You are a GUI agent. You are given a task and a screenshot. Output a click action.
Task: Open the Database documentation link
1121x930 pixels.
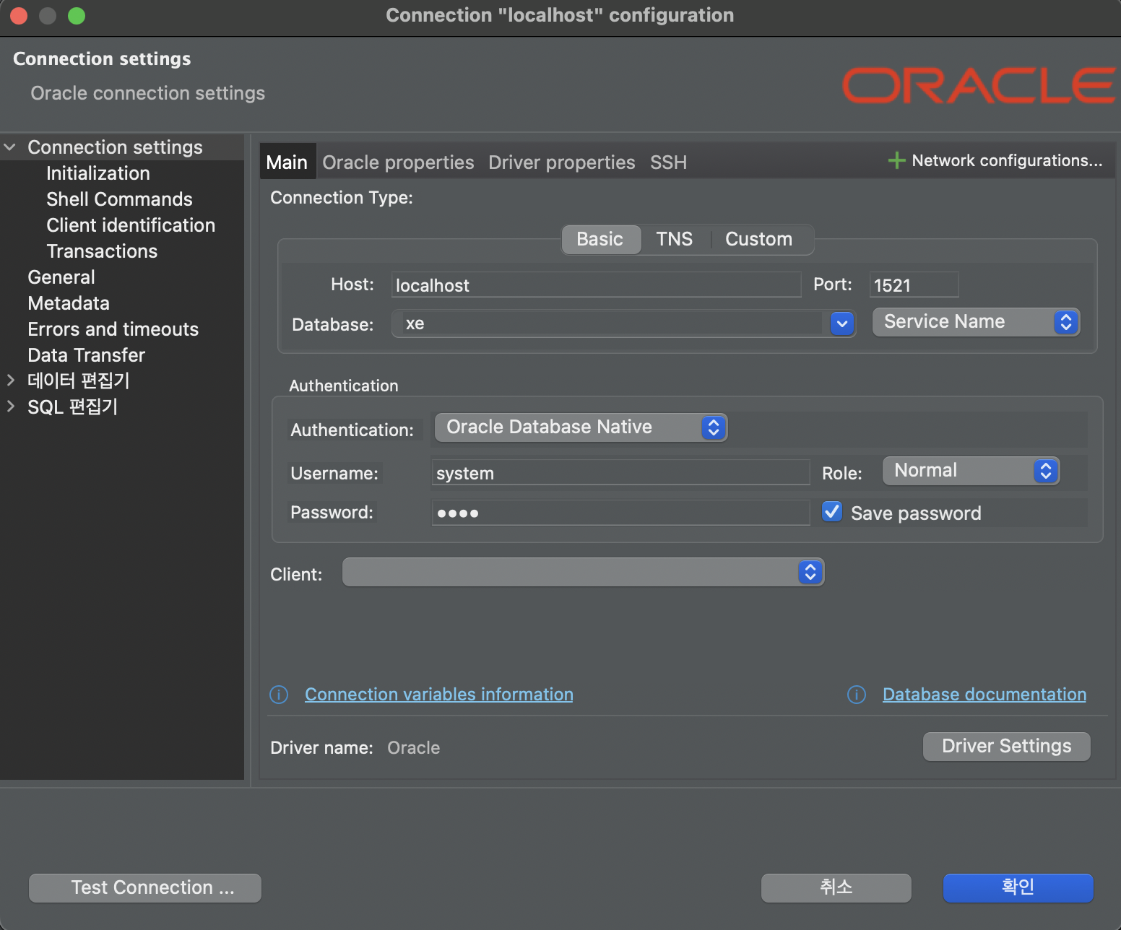pyautogui.click(x=984, y=695)
